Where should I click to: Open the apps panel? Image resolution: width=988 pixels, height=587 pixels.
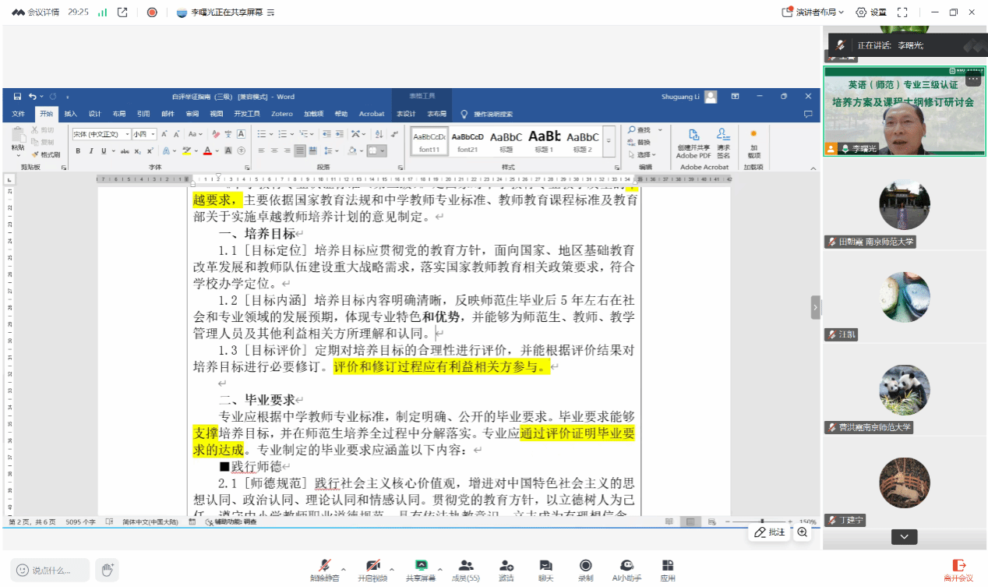(667, 566)
